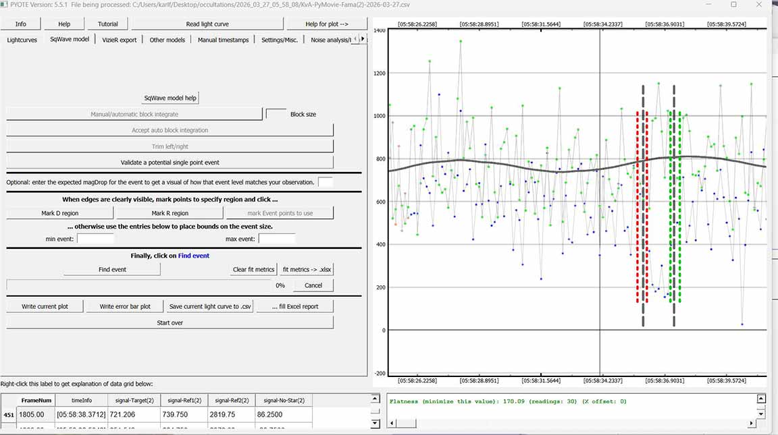Click data grid scroll-down arrow
Screen dimensions: 778x435
[375, 423]
